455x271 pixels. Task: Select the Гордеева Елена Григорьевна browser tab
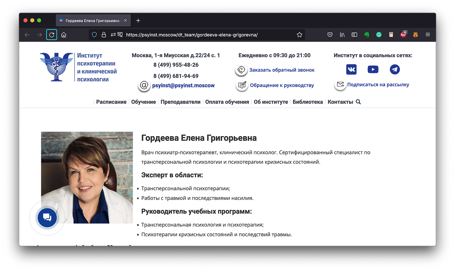coord(93,20)
